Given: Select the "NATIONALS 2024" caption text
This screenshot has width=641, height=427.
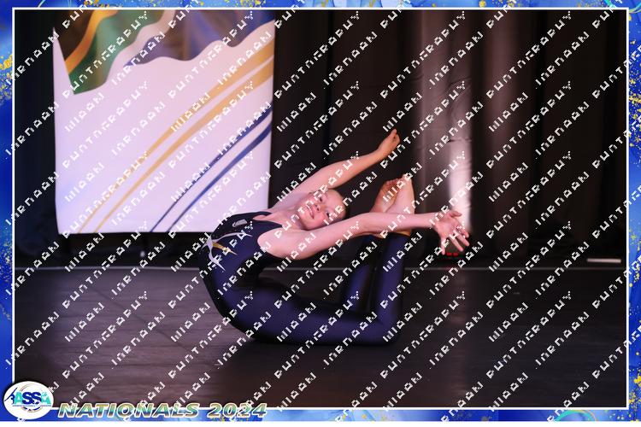Looking at the screenshot, I should click(x=162, y=410).
